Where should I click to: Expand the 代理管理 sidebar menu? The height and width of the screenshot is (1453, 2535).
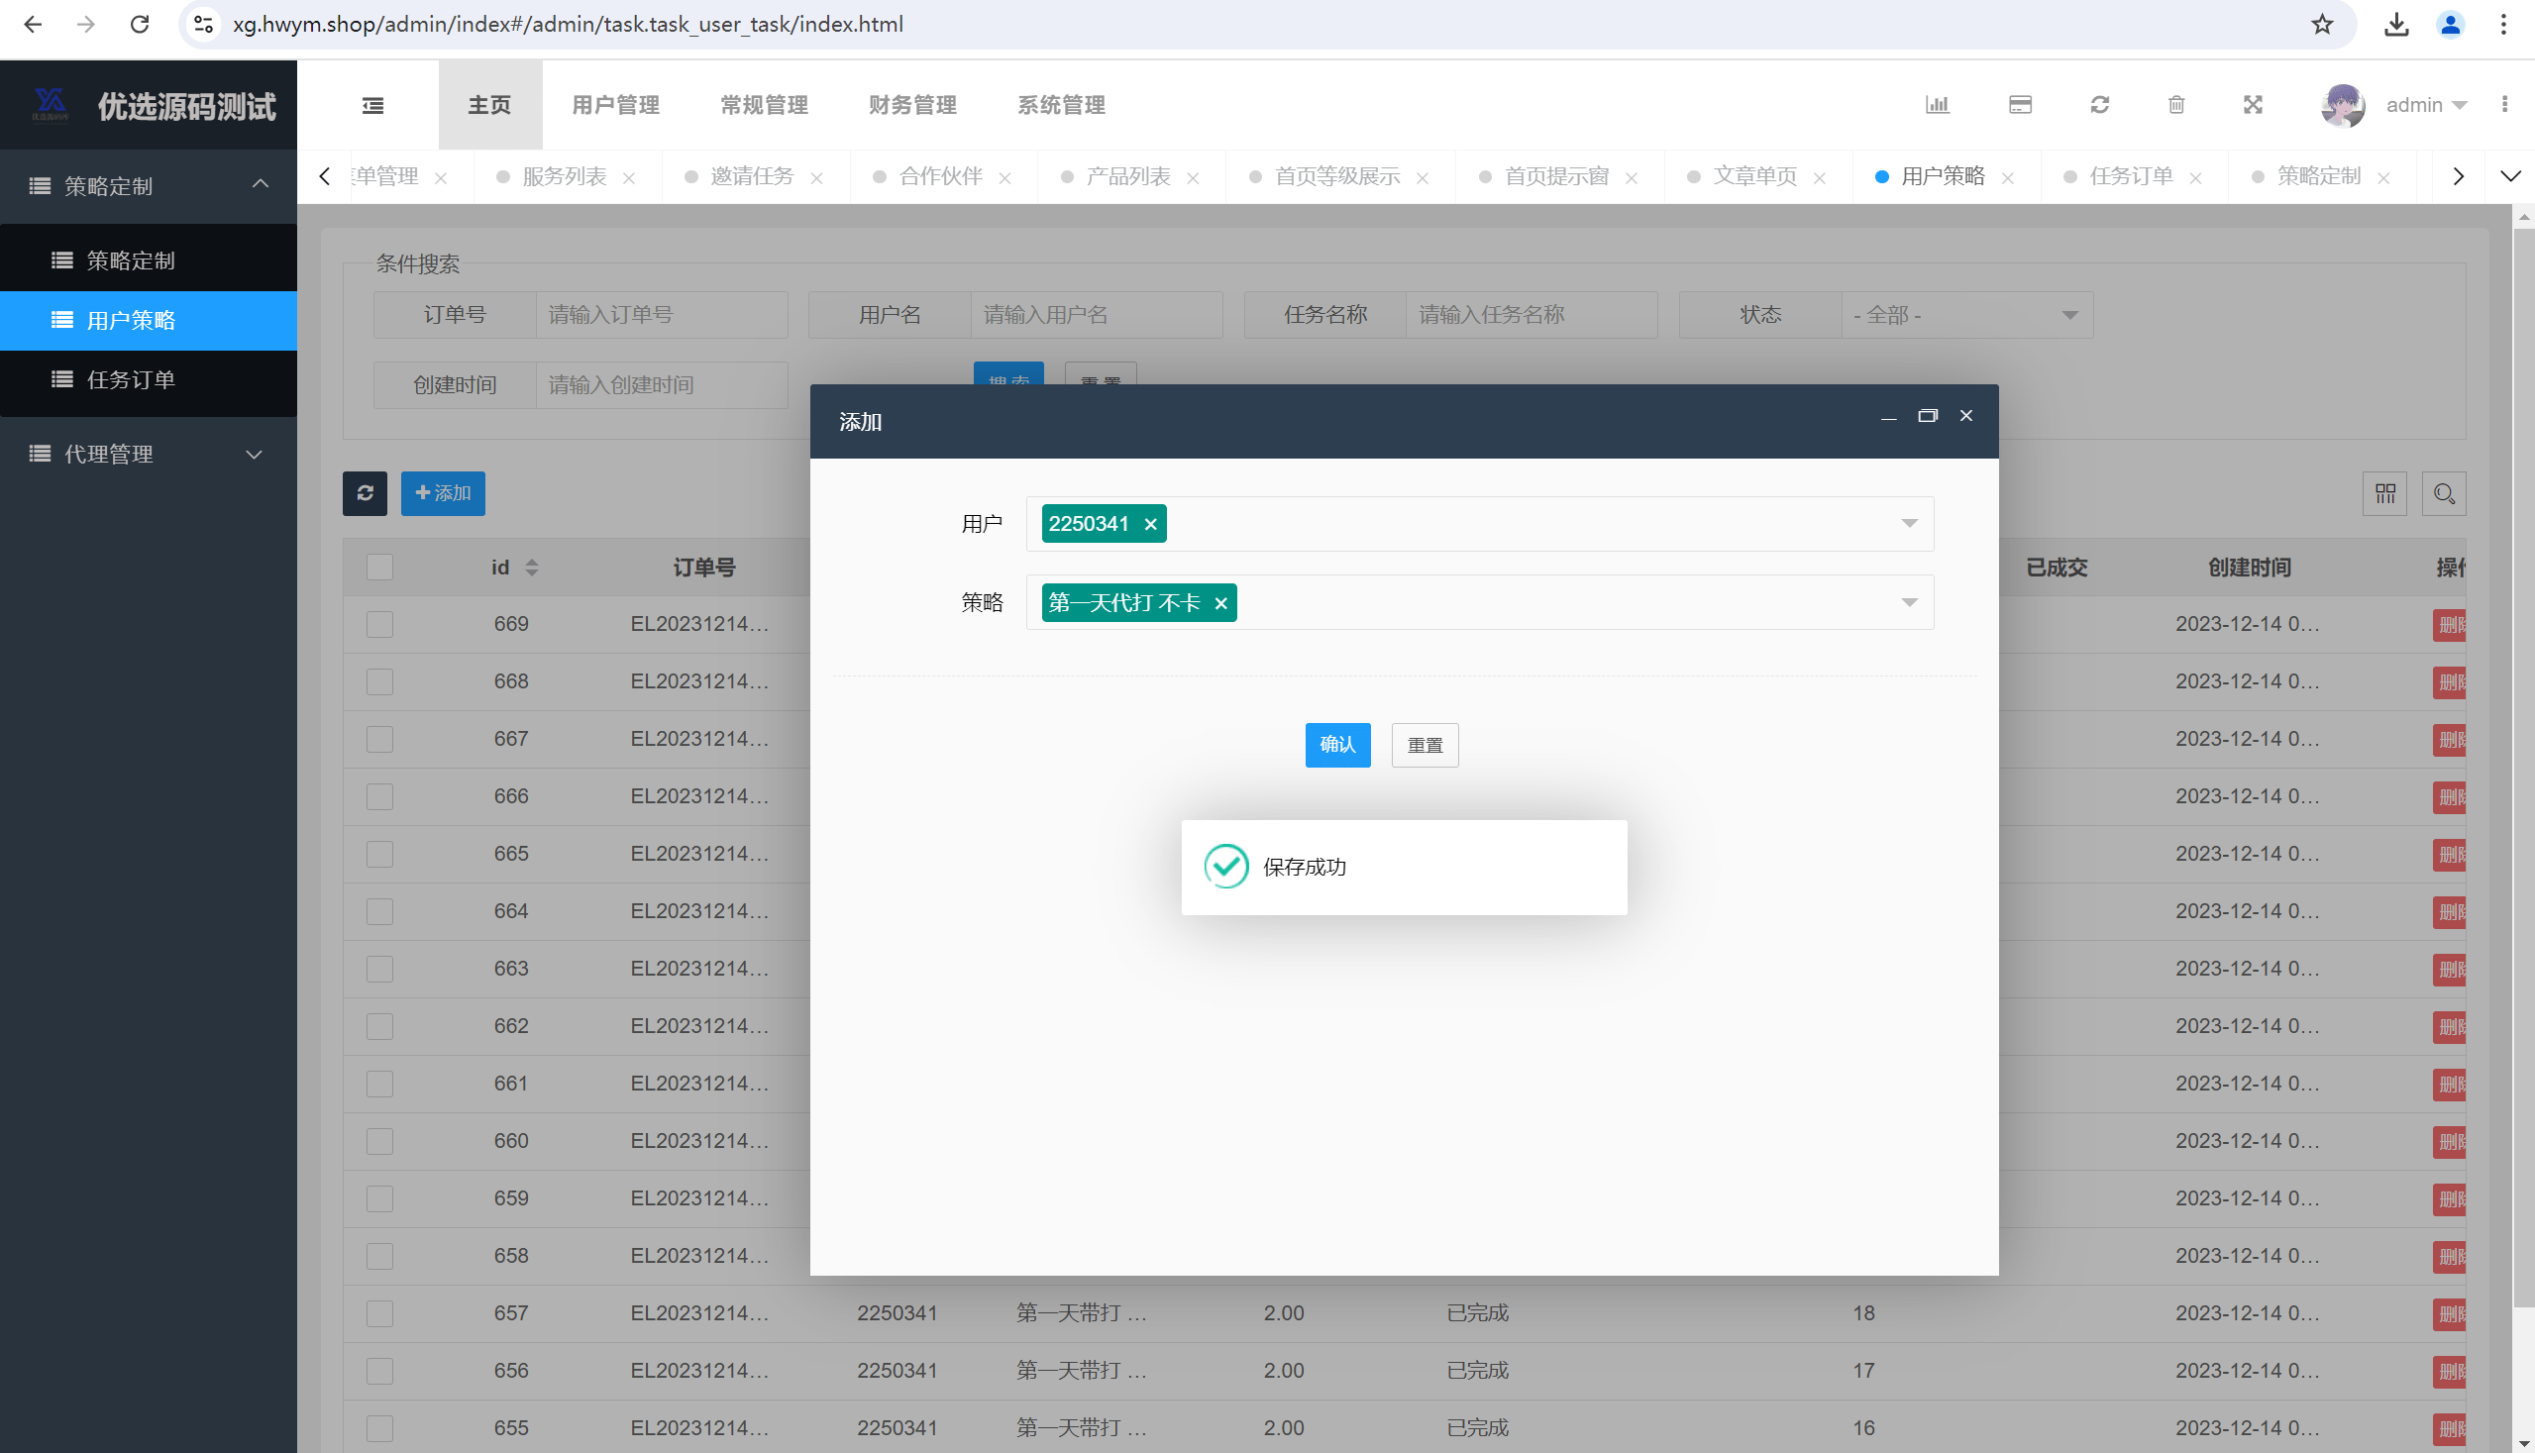[x=148, y=454]
